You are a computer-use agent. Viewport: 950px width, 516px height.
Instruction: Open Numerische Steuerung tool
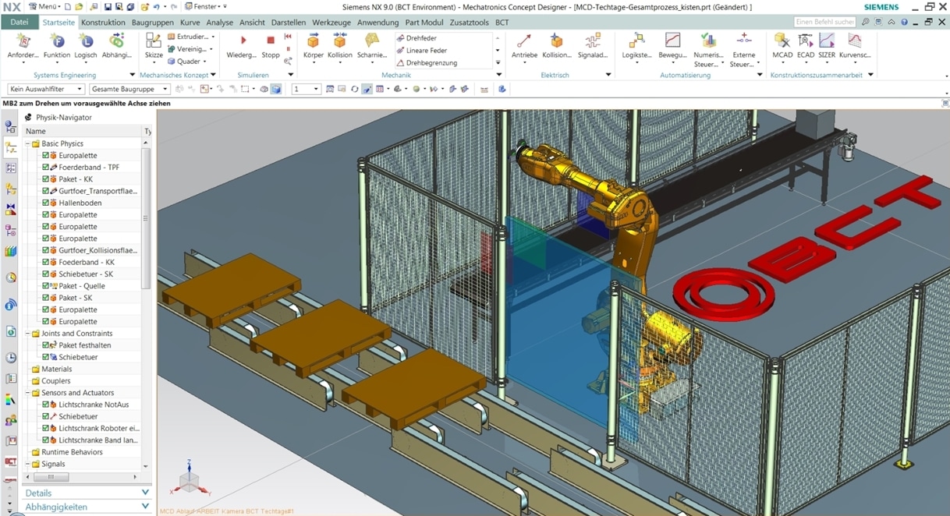tap(708, 50)
